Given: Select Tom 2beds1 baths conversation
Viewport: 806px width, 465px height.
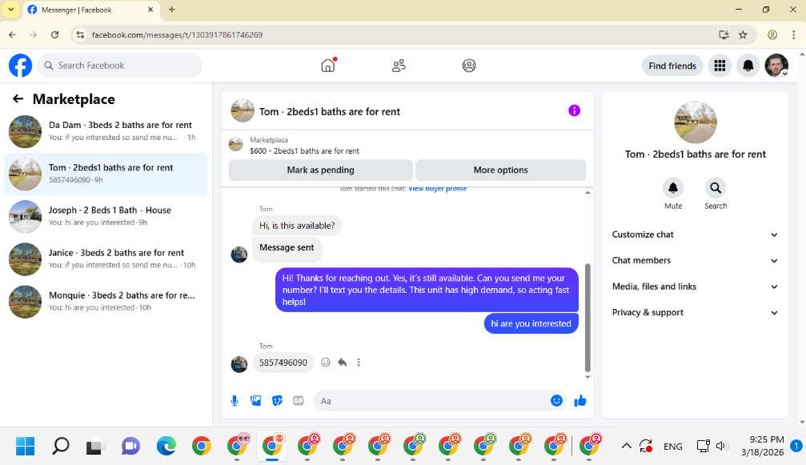Looking at the screenshot, I should point(106,174).
